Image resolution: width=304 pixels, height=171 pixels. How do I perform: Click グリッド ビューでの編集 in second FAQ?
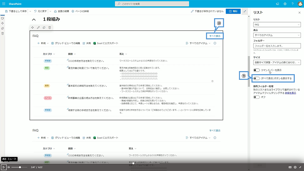pyautogui.click(x=66, y=138)
